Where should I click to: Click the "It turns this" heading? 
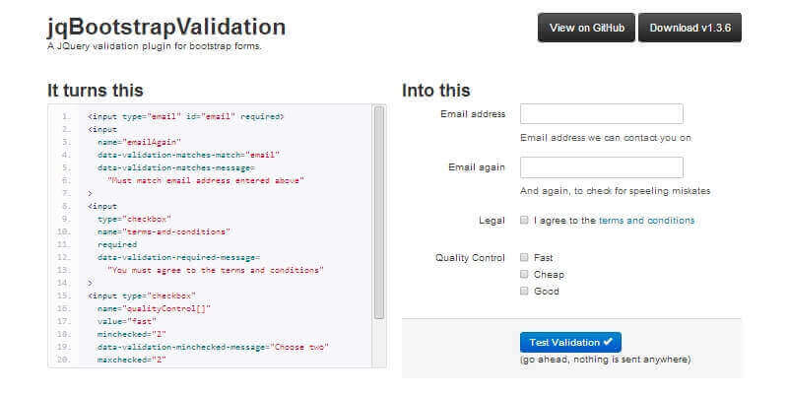(95, 91)
